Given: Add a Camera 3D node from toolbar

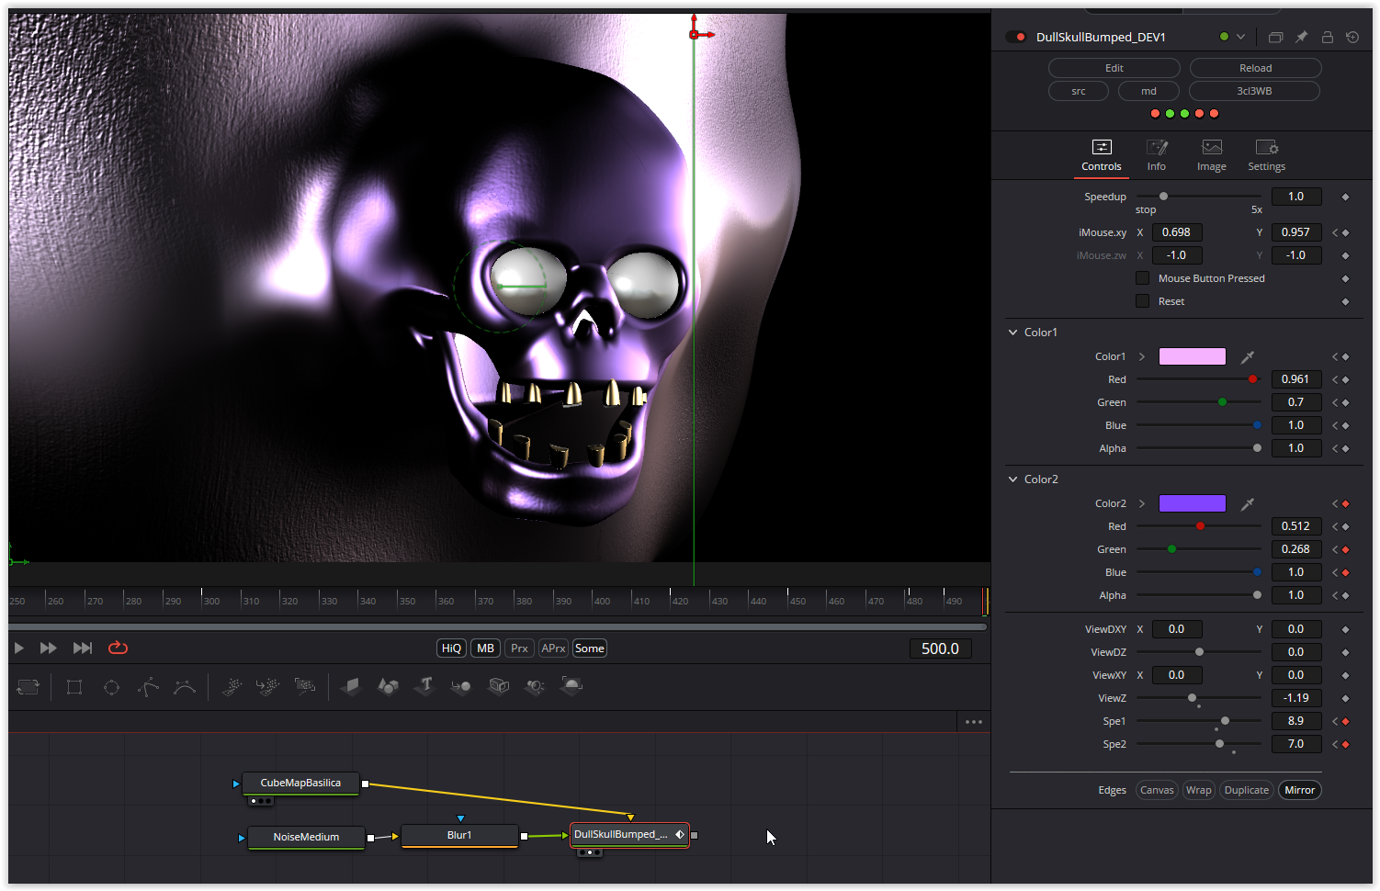Looking at the screenshot, I should point(498,686).
